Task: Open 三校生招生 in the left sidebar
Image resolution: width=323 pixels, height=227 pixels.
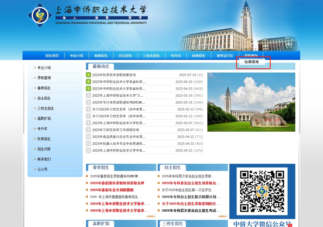Action: 46,108
